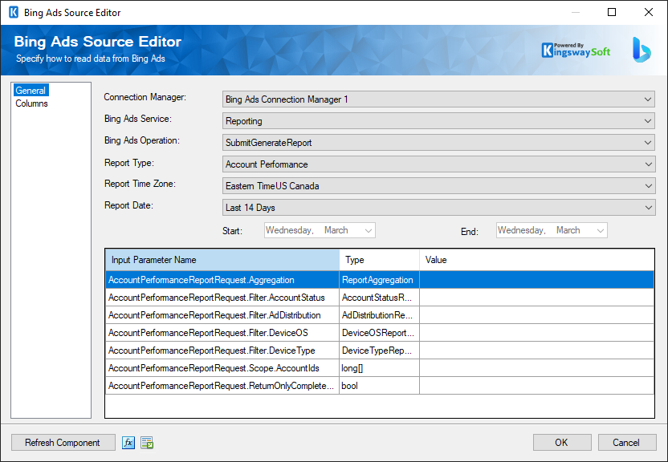Close the Bing Ads Source Editor window

pos(649,12)
